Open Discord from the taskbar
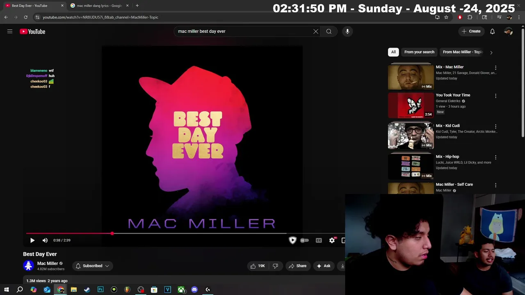Screen dimensions: 525x295 [x=194, y=290]
